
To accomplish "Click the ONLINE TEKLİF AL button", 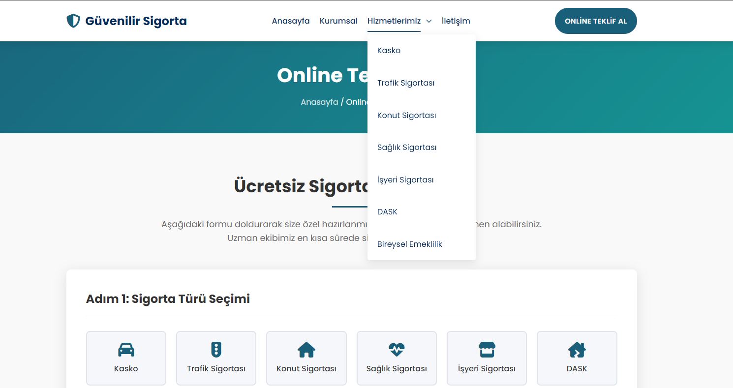I will [596, 21].
